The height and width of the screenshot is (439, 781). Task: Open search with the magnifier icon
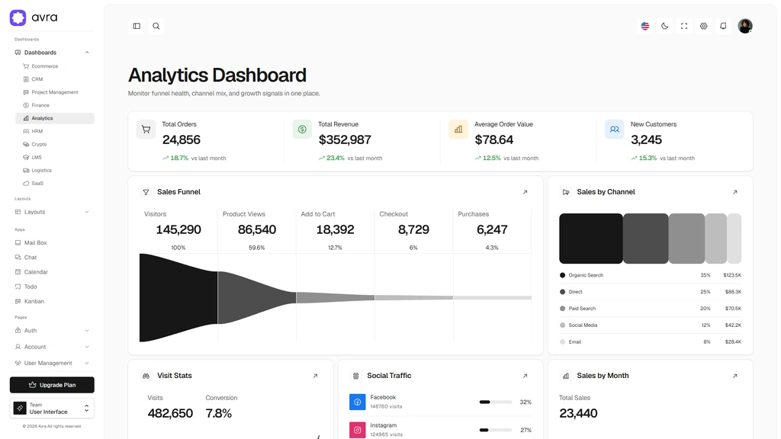[x=156, y=26]
